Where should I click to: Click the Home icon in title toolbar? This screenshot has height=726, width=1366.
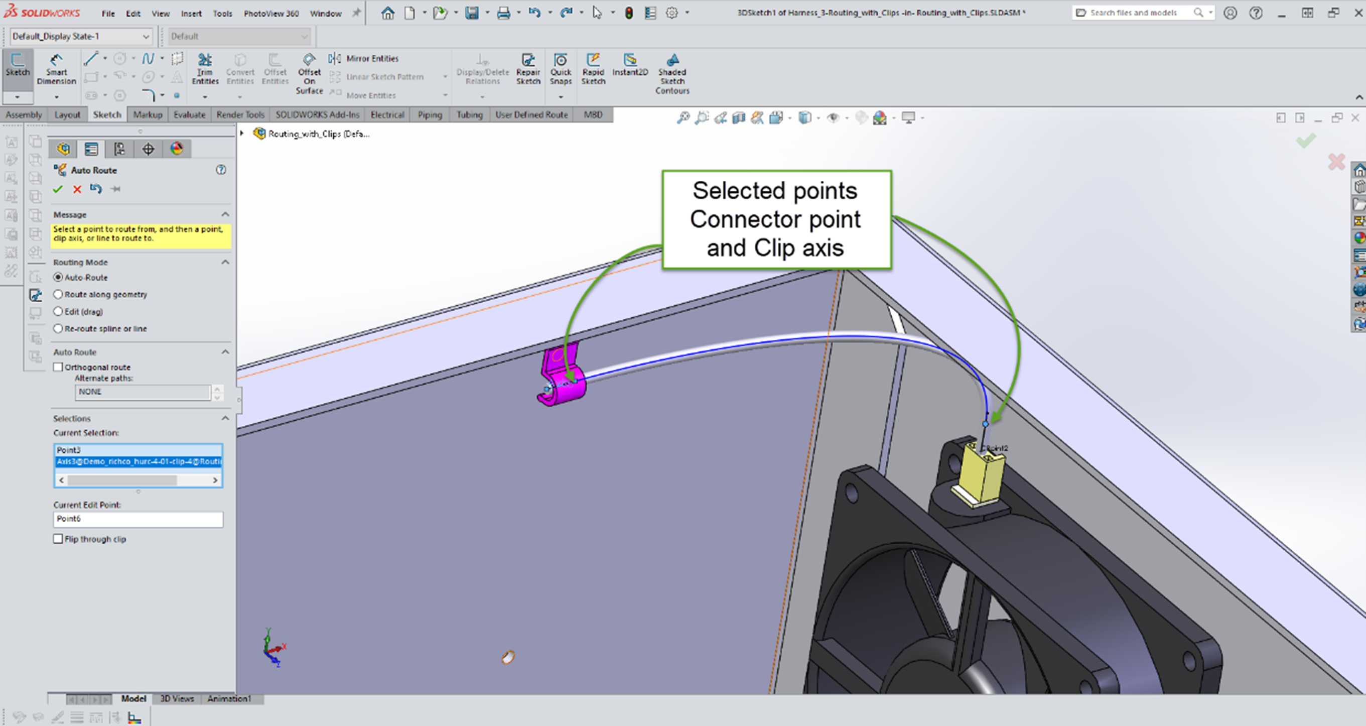click(x=387, y=13)
